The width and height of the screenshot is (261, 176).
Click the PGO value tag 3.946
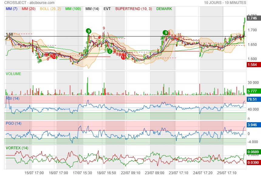pyautogui.click(x=253, y=125)
